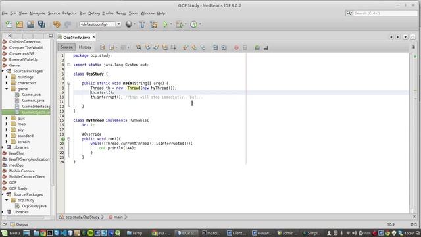Select the MobileCaptureClient project

click(x=27, y=177)
